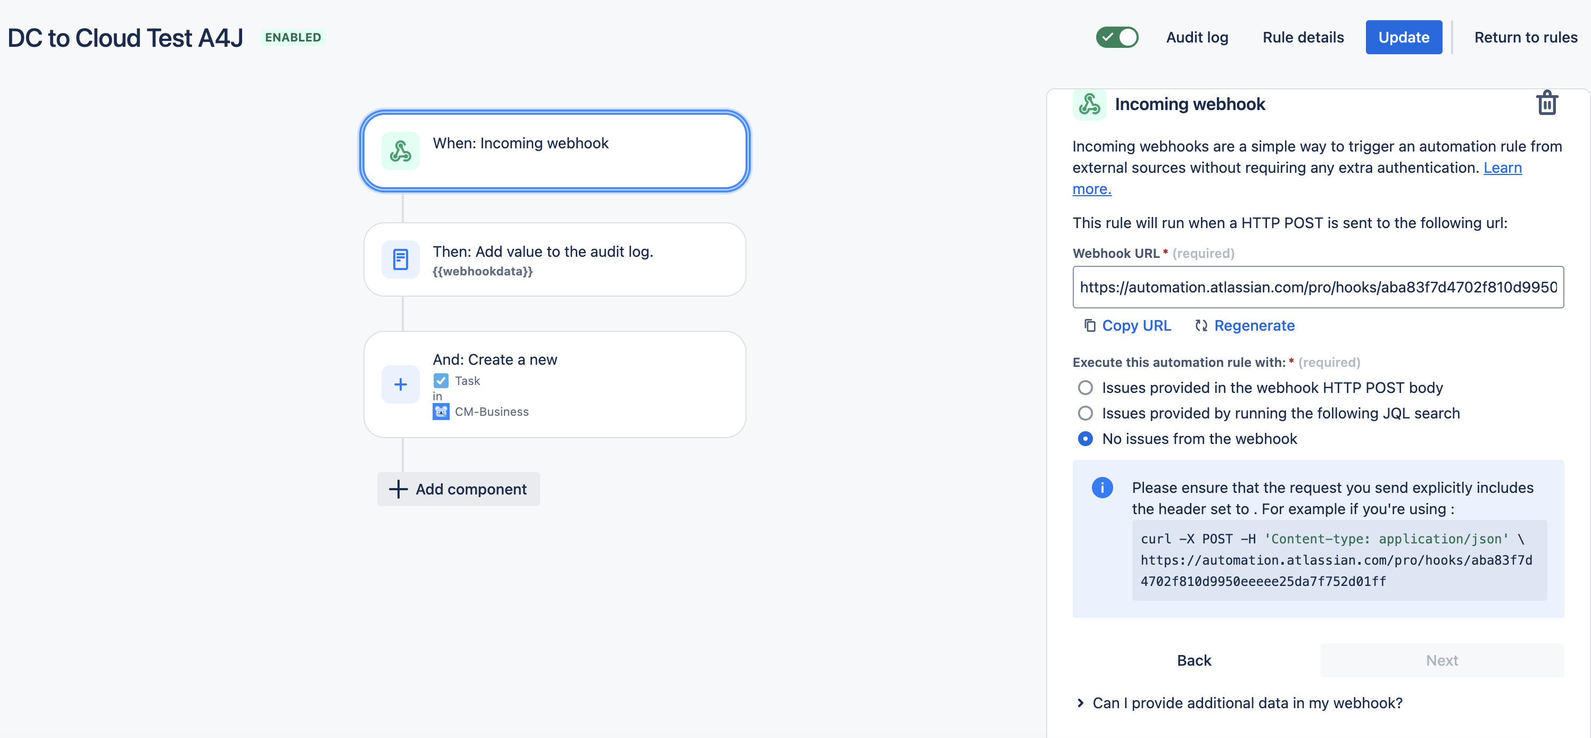This screenshot has height=738, width=1591.
Task: Click the blue info icon in the notice box
Action: (1103, 488)
